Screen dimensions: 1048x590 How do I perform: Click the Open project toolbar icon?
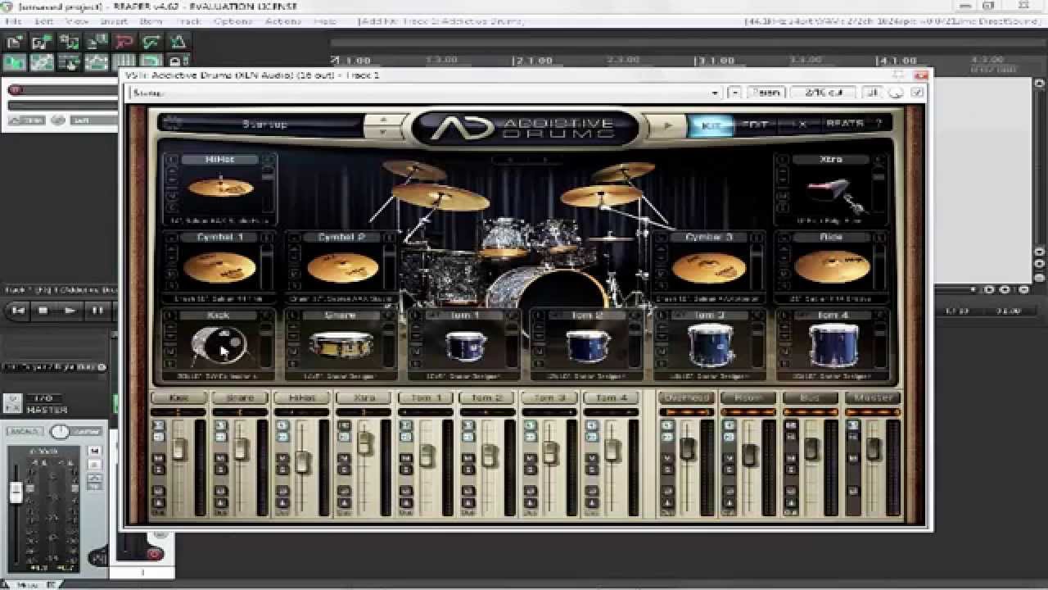click(42, 42)
